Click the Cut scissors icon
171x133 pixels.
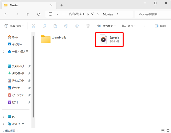(34, 26)
